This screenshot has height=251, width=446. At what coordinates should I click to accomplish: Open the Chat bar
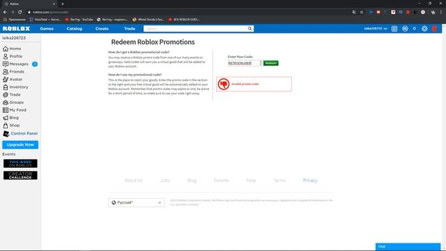click(408, 247)
